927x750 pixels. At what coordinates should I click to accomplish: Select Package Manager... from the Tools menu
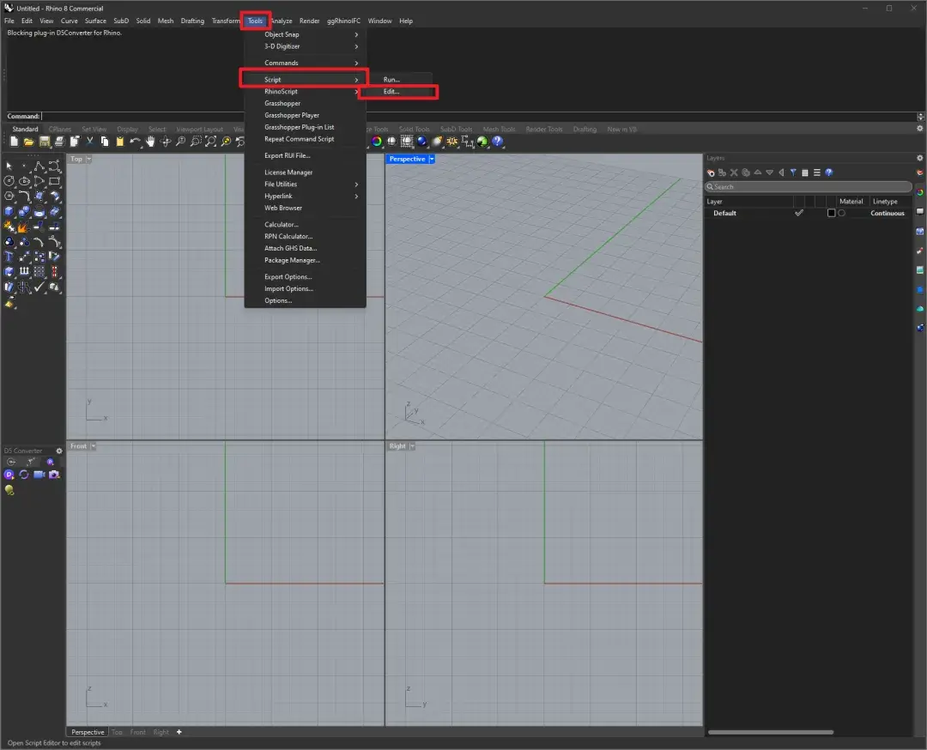tap(292, 260)
